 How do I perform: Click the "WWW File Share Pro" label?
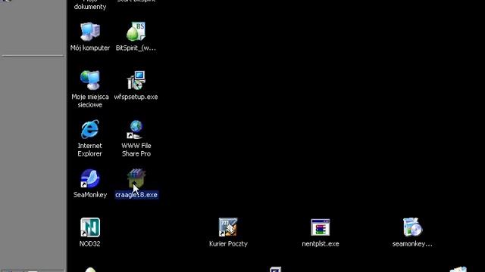[x=136, y=150]
